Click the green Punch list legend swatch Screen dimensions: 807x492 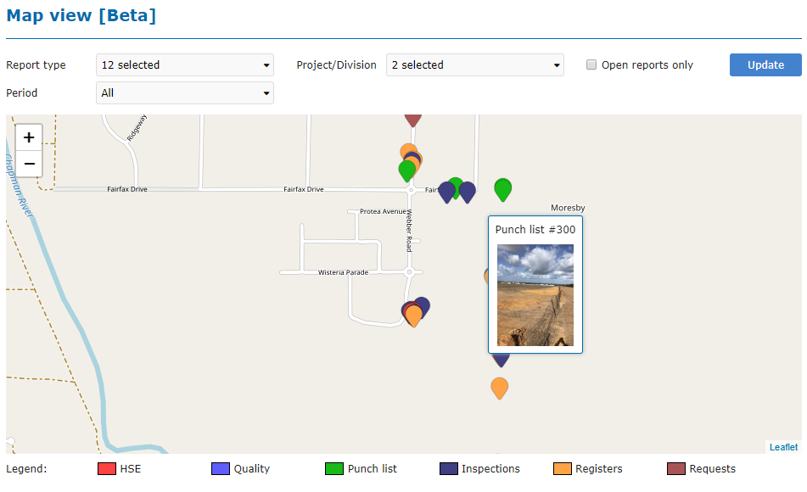(x=334, y=469)
